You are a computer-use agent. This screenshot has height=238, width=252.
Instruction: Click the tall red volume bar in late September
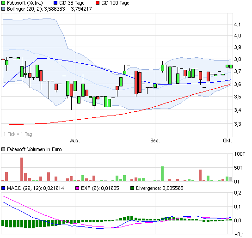(x=200, y=175)
